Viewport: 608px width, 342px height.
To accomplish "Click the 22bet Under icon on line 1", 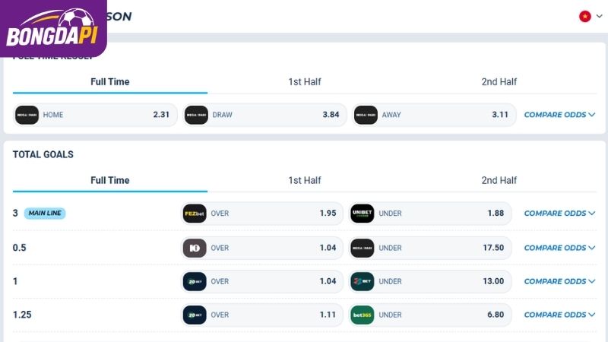I will tap(363, 281).
